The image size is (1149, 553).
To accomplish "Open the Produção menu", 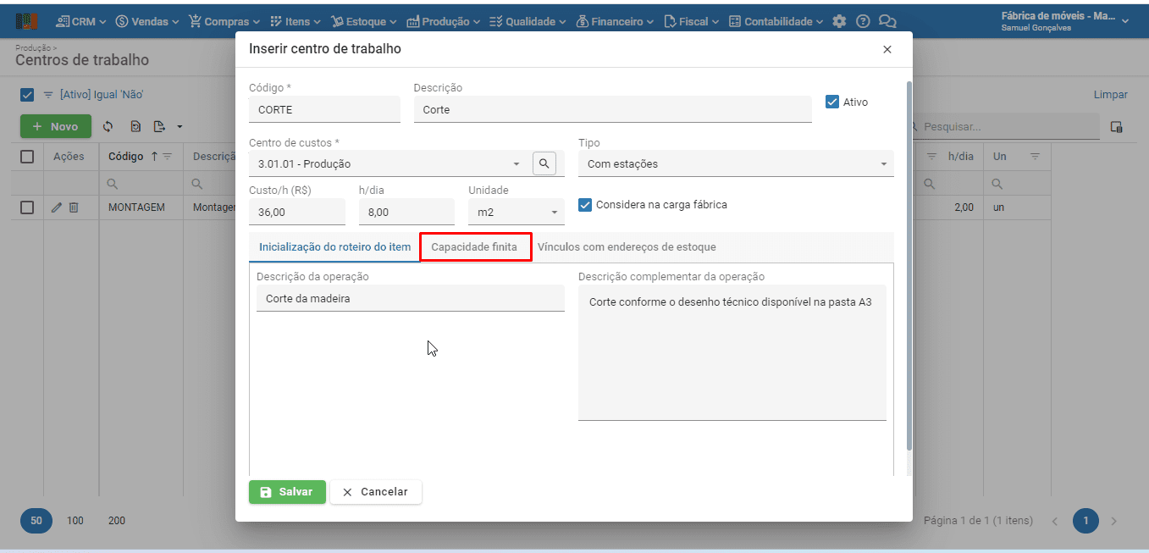I will tap(444, 21).
